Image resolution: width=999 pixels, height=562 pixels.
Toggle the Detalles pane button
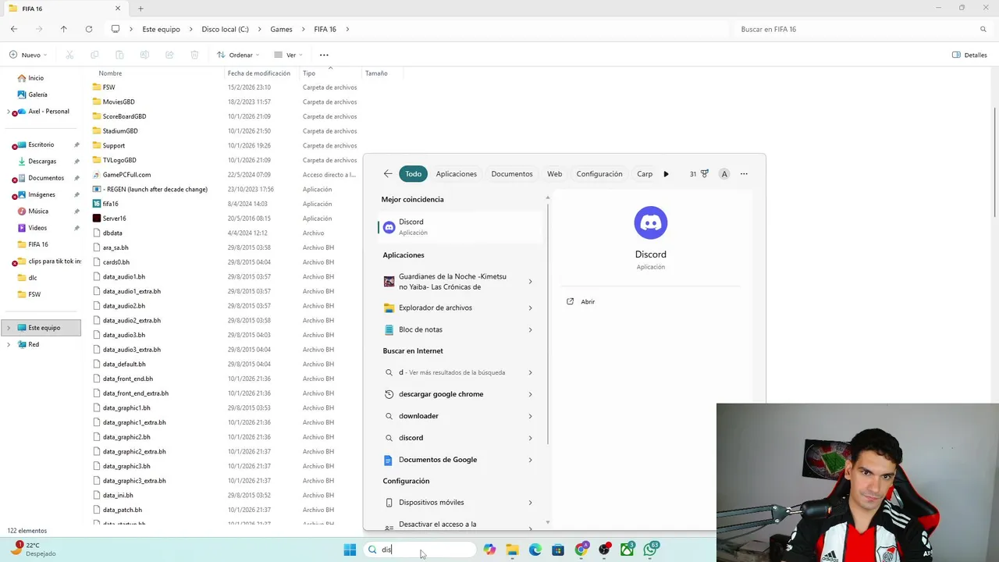[x=969, y=55]
